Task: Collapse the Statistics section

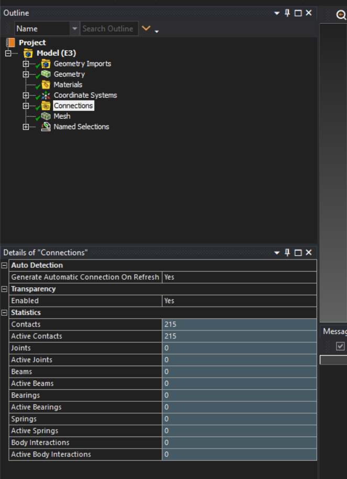Action: coord(4,313)
